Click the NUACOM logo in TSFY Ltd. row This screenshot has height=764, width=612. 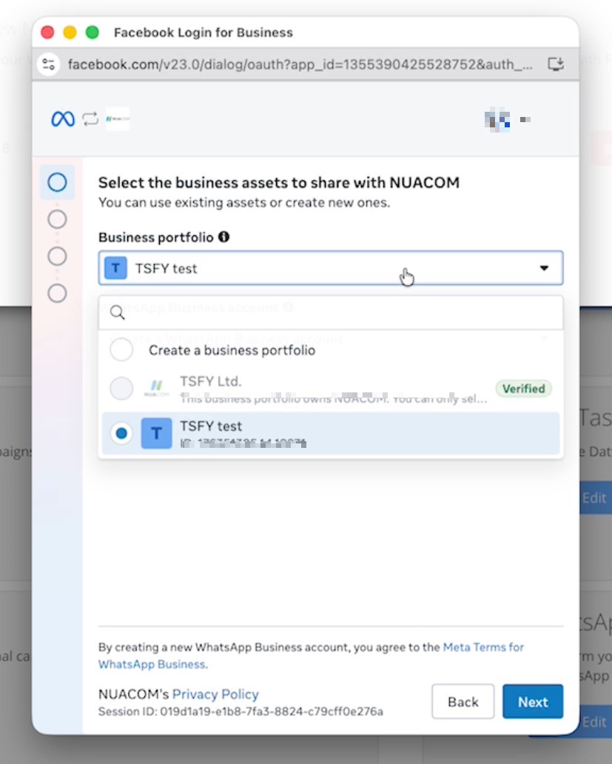point(156,389)
